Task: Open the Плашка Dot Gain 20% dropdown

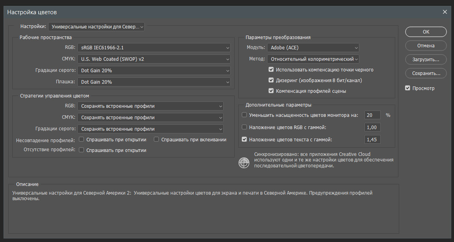Action: click(154, 82)
